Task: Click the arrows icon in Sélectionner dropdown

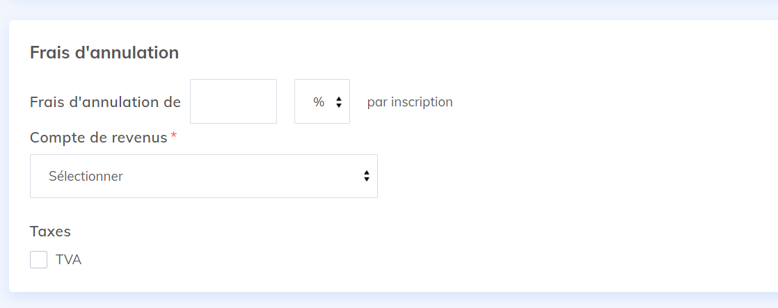Action: point(366,176)
